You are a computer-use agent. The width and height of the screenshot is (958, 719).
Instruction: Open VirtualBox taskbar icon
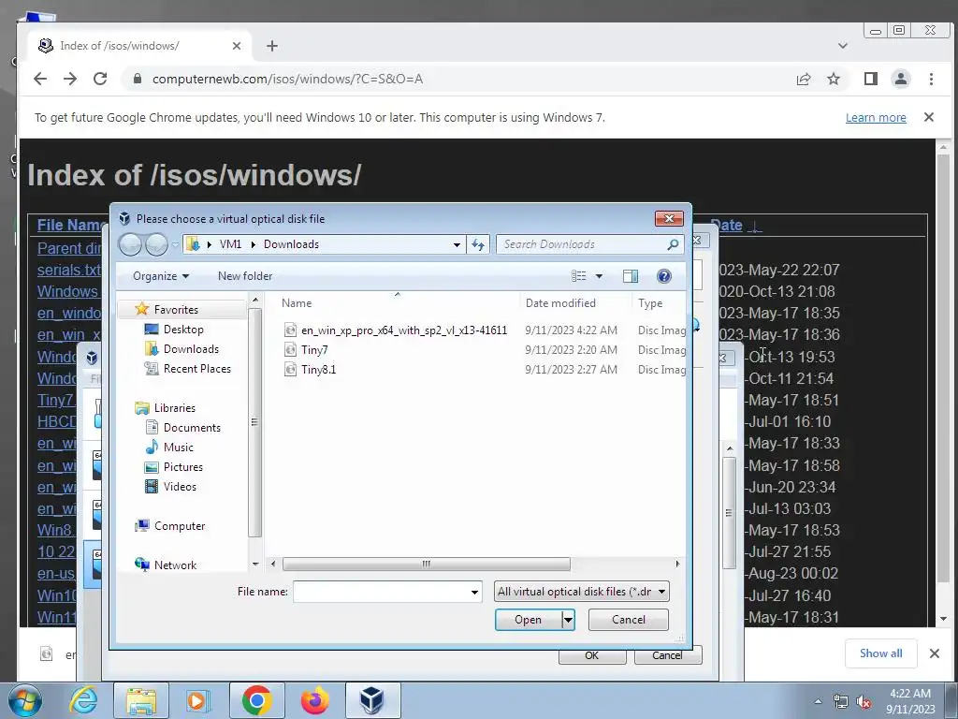(x=372, y=700)
